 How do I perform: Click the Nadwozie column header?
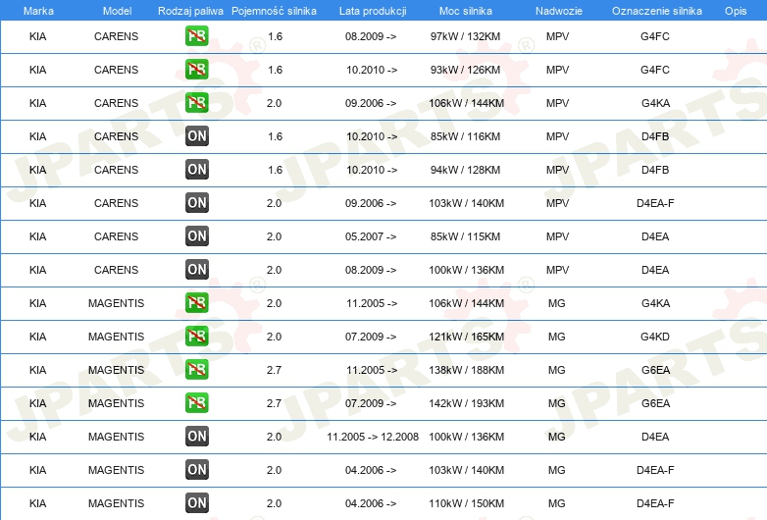click(x=559, y=11)
